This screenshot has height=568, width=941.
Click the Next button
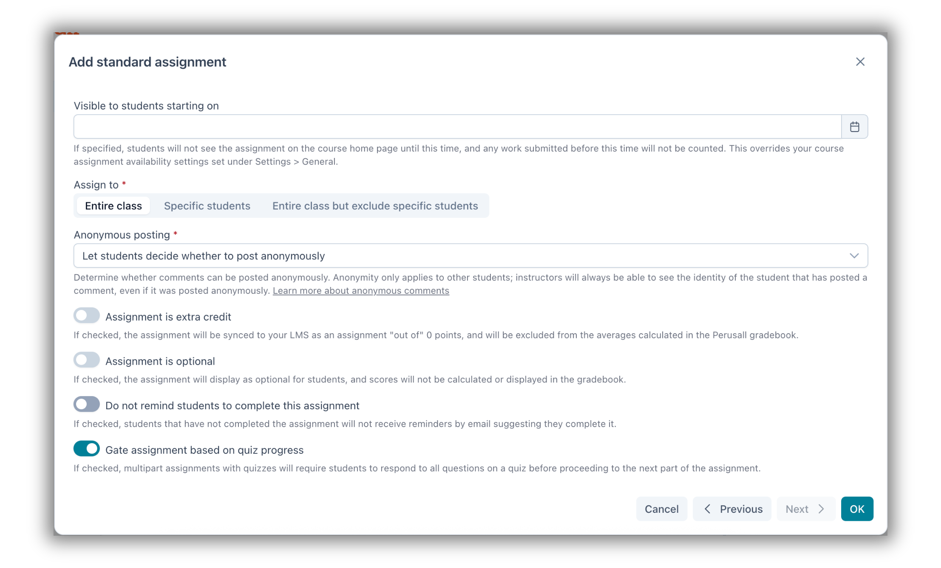click(x=805, y=509)
